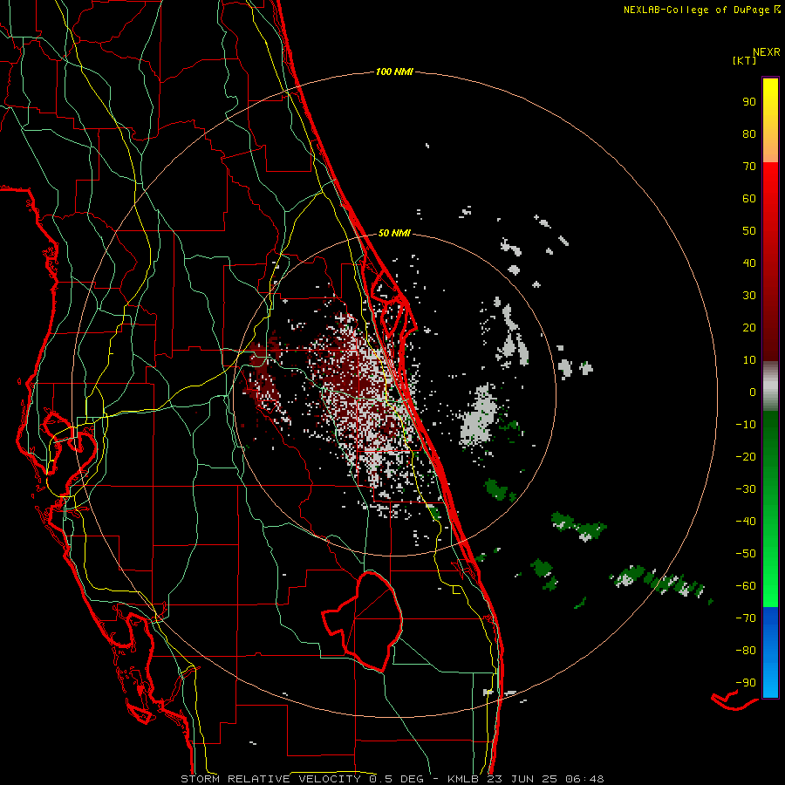Click the "06:48" time stamp in the caption
This screenshot has height=785, width=785.
tap(583, 779)
